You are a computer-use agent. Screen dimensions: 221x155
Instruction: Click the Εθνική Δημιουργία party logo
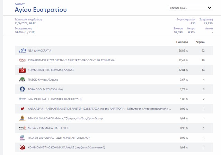[x=22, y=118]
